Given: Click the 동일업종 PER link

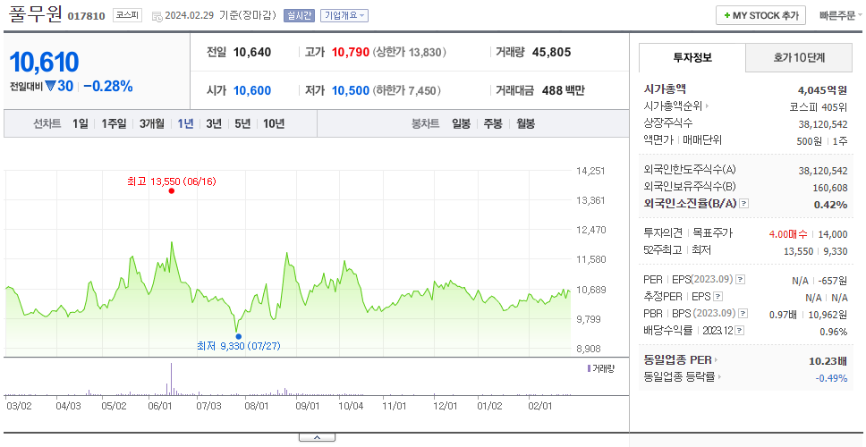Looking at the screenshot, I should (x=677, y=360).
